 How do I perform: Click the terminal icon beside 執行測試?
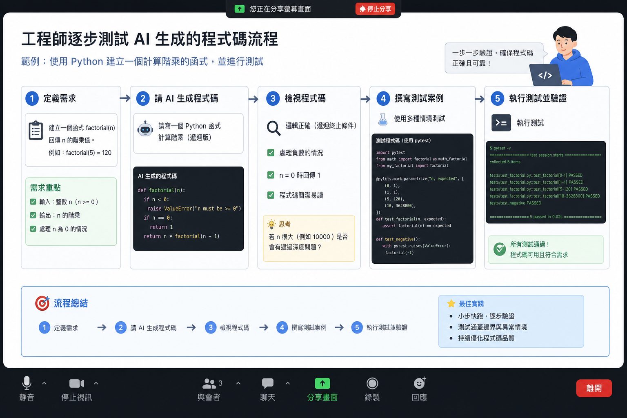click(x=501, y=123)
